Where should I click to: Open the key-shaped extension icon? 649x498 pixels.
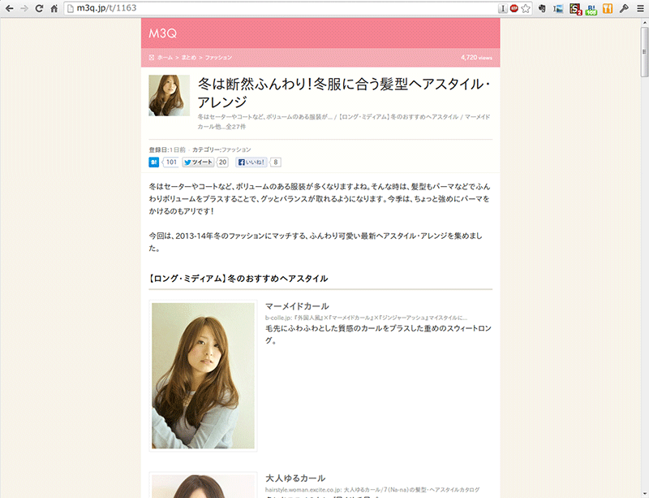tap(624, 8)
